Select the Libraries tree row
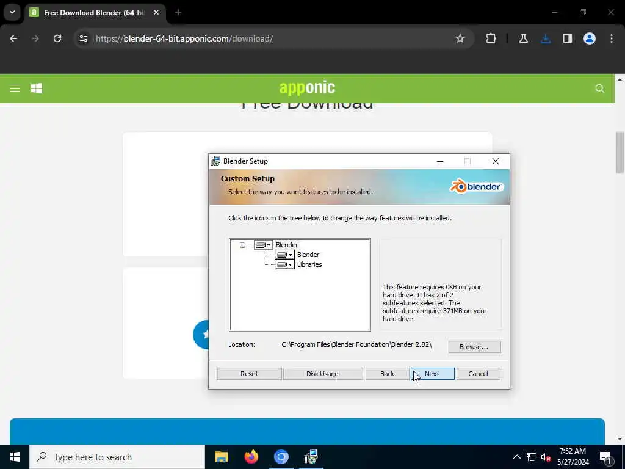The height and width of the screenshot is (469, 625). (309, 264)
